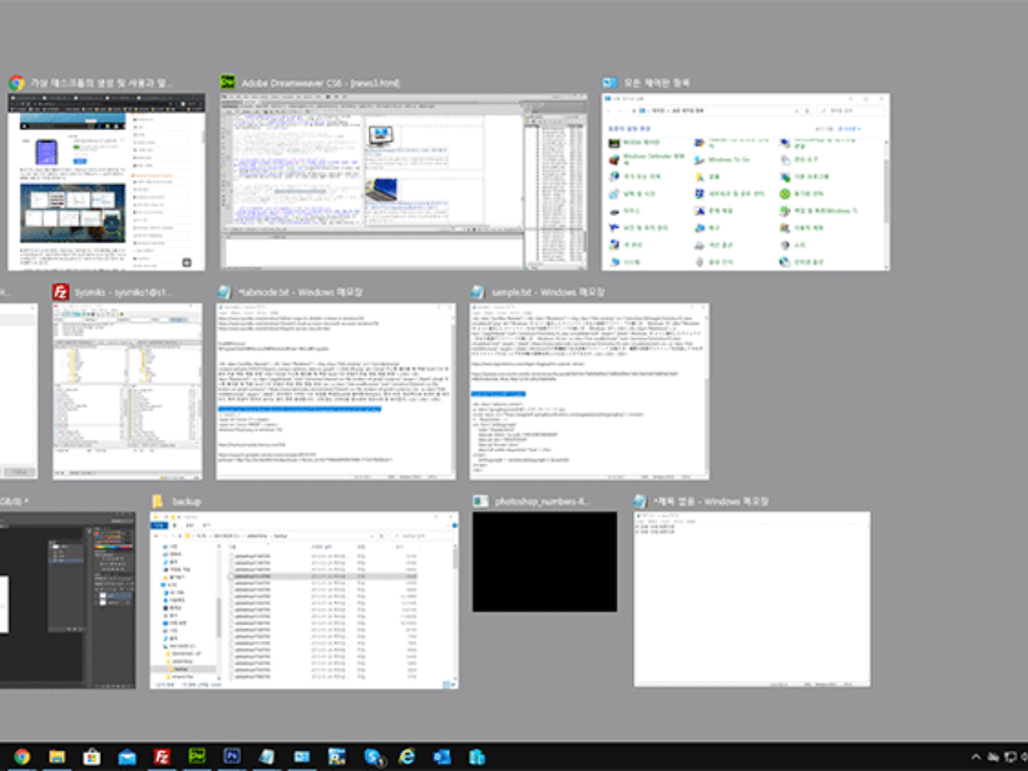Switch to the sample.txt Notepad window
Image resolution: width=1028 pixels, height=771 pixels.
pyautogui.click(x=589, y=391)
